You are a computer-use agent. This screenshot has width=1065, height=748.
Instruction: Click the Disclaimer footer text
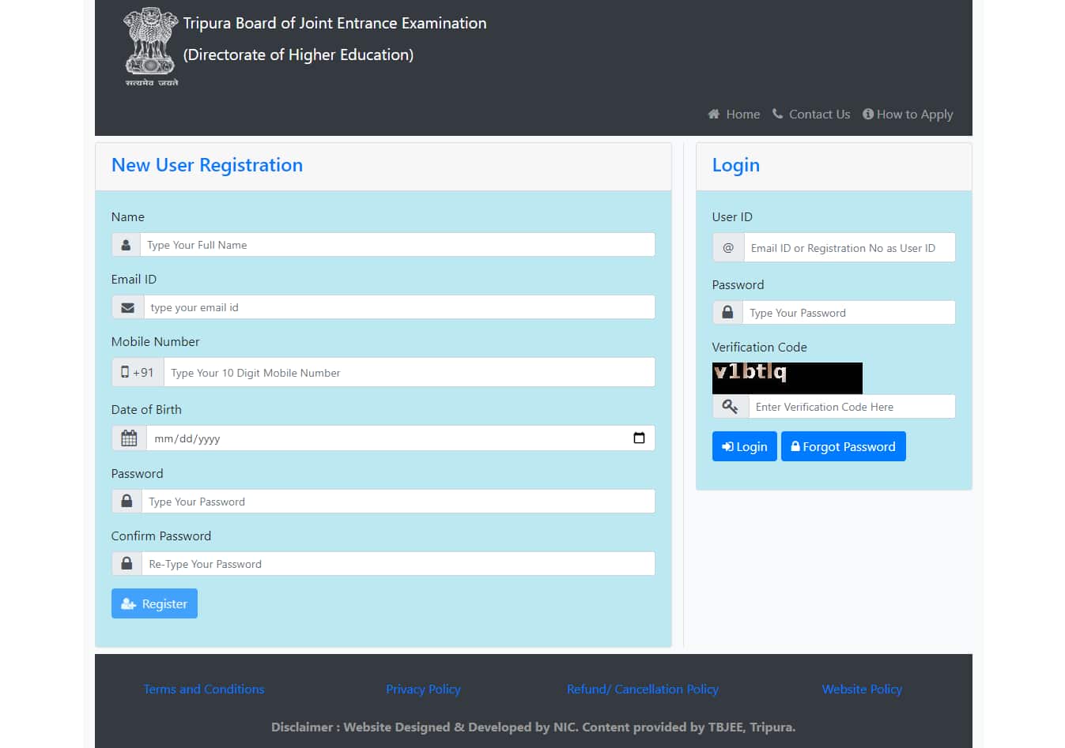pos(534,727)
